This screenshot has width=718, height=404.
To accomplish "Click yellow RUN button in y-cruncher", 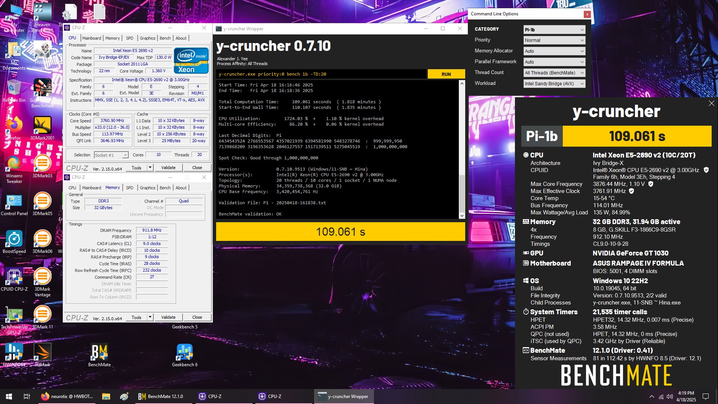I will [446, 74].
